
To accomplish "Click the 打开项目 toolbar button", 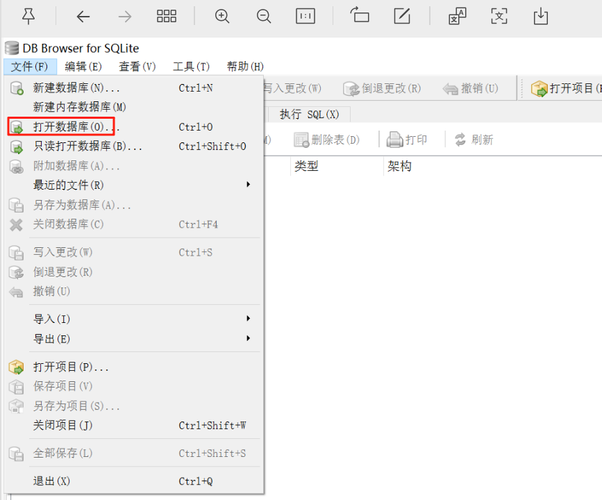I will point(565,89).
